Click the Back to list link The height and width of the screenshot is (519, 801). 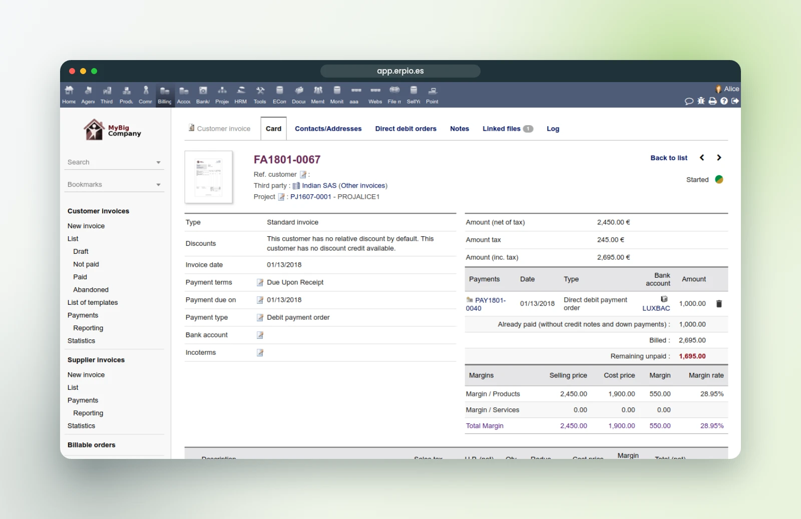pos(669,158)
